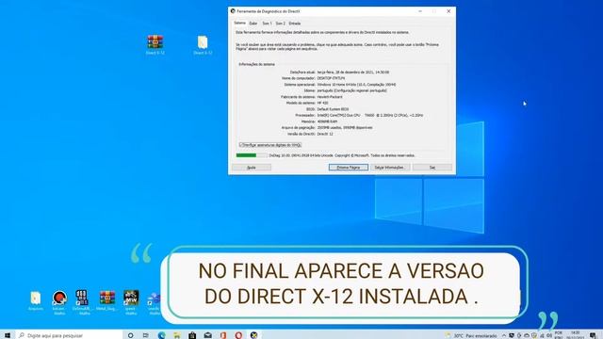Show hidden system tray icons
Image resolution: width=603 pixels, height=339 pixels.
pos(504,335)
